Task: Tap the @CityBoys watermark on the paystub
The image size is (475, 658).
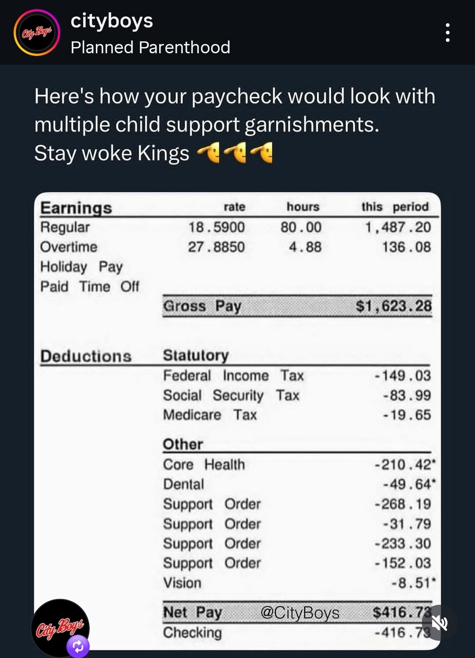Action: coord(300,613)
